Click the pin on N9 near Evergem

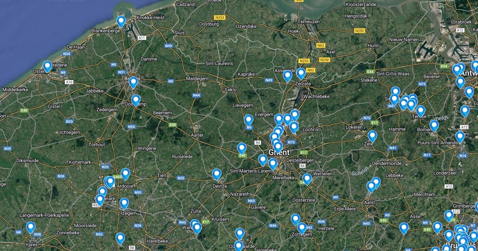(249, 120)
